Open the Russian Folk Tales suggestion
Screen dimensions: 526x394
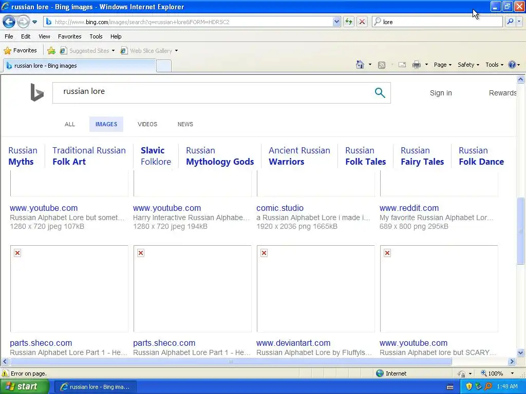coord(365,156)
